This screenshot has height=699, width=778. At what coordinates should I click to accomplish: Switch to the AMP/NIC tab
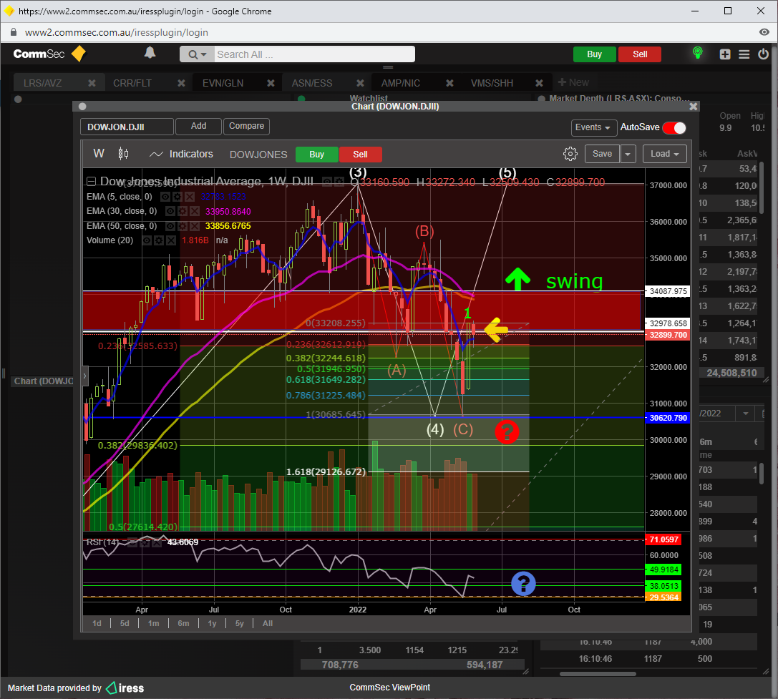point(400,83)
